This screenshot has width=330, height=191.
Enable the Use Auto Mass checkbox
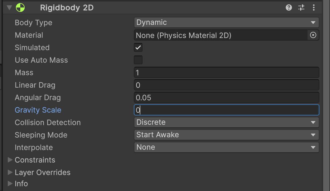[138, 60]
